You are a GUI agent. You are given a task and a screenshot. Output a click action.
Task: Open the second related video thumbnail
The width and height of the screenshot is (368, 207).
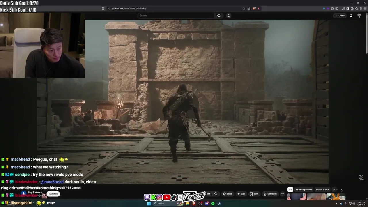(x=316, y=197)
